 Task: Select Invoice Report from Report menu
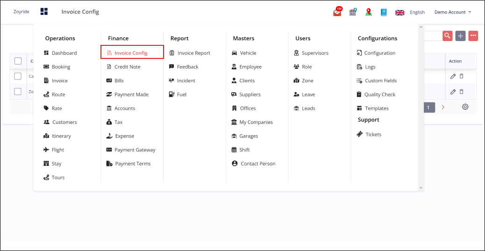coord(193,53)
